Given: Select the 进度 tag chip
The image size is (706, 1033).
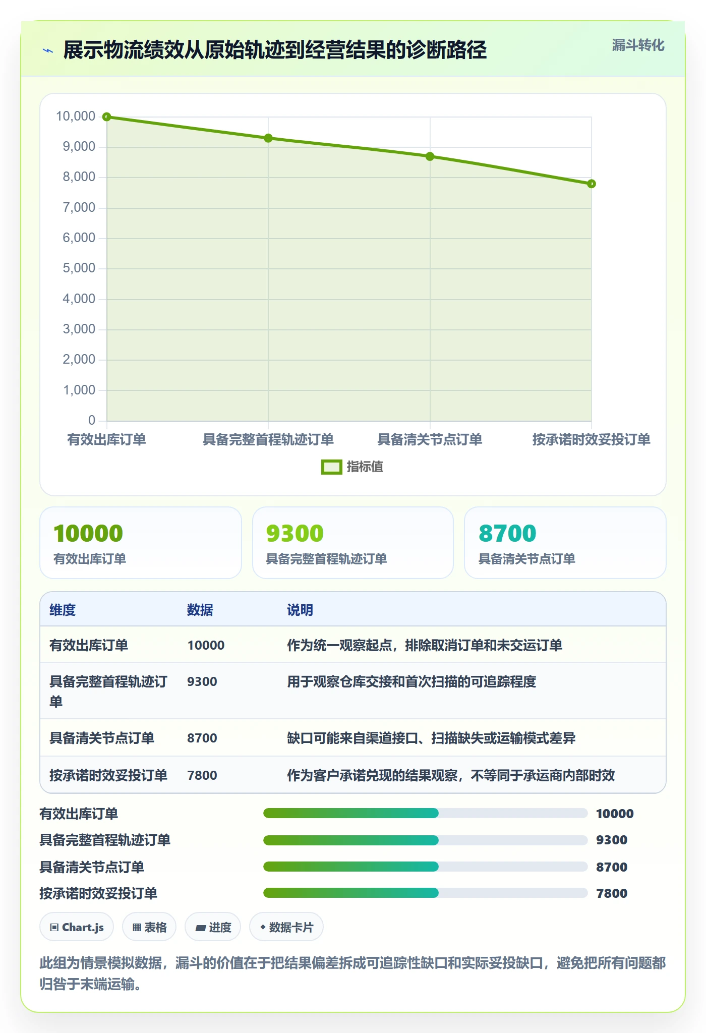Looking at the screenshot, I should pos(213,927).
